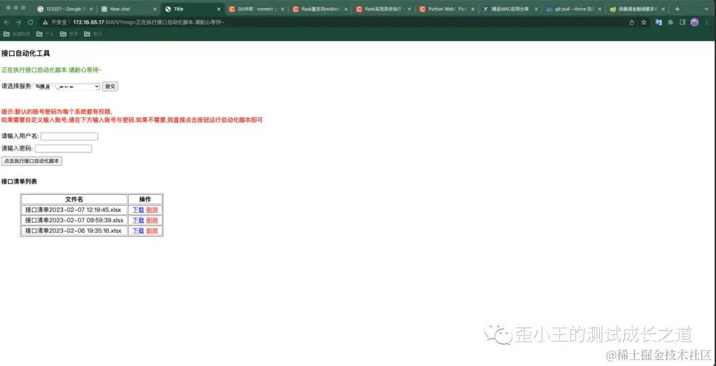This screenshot has height=366, width=716.
Task: Open the 阅读列表 bookmarks folder
Action: coord(17,34)
